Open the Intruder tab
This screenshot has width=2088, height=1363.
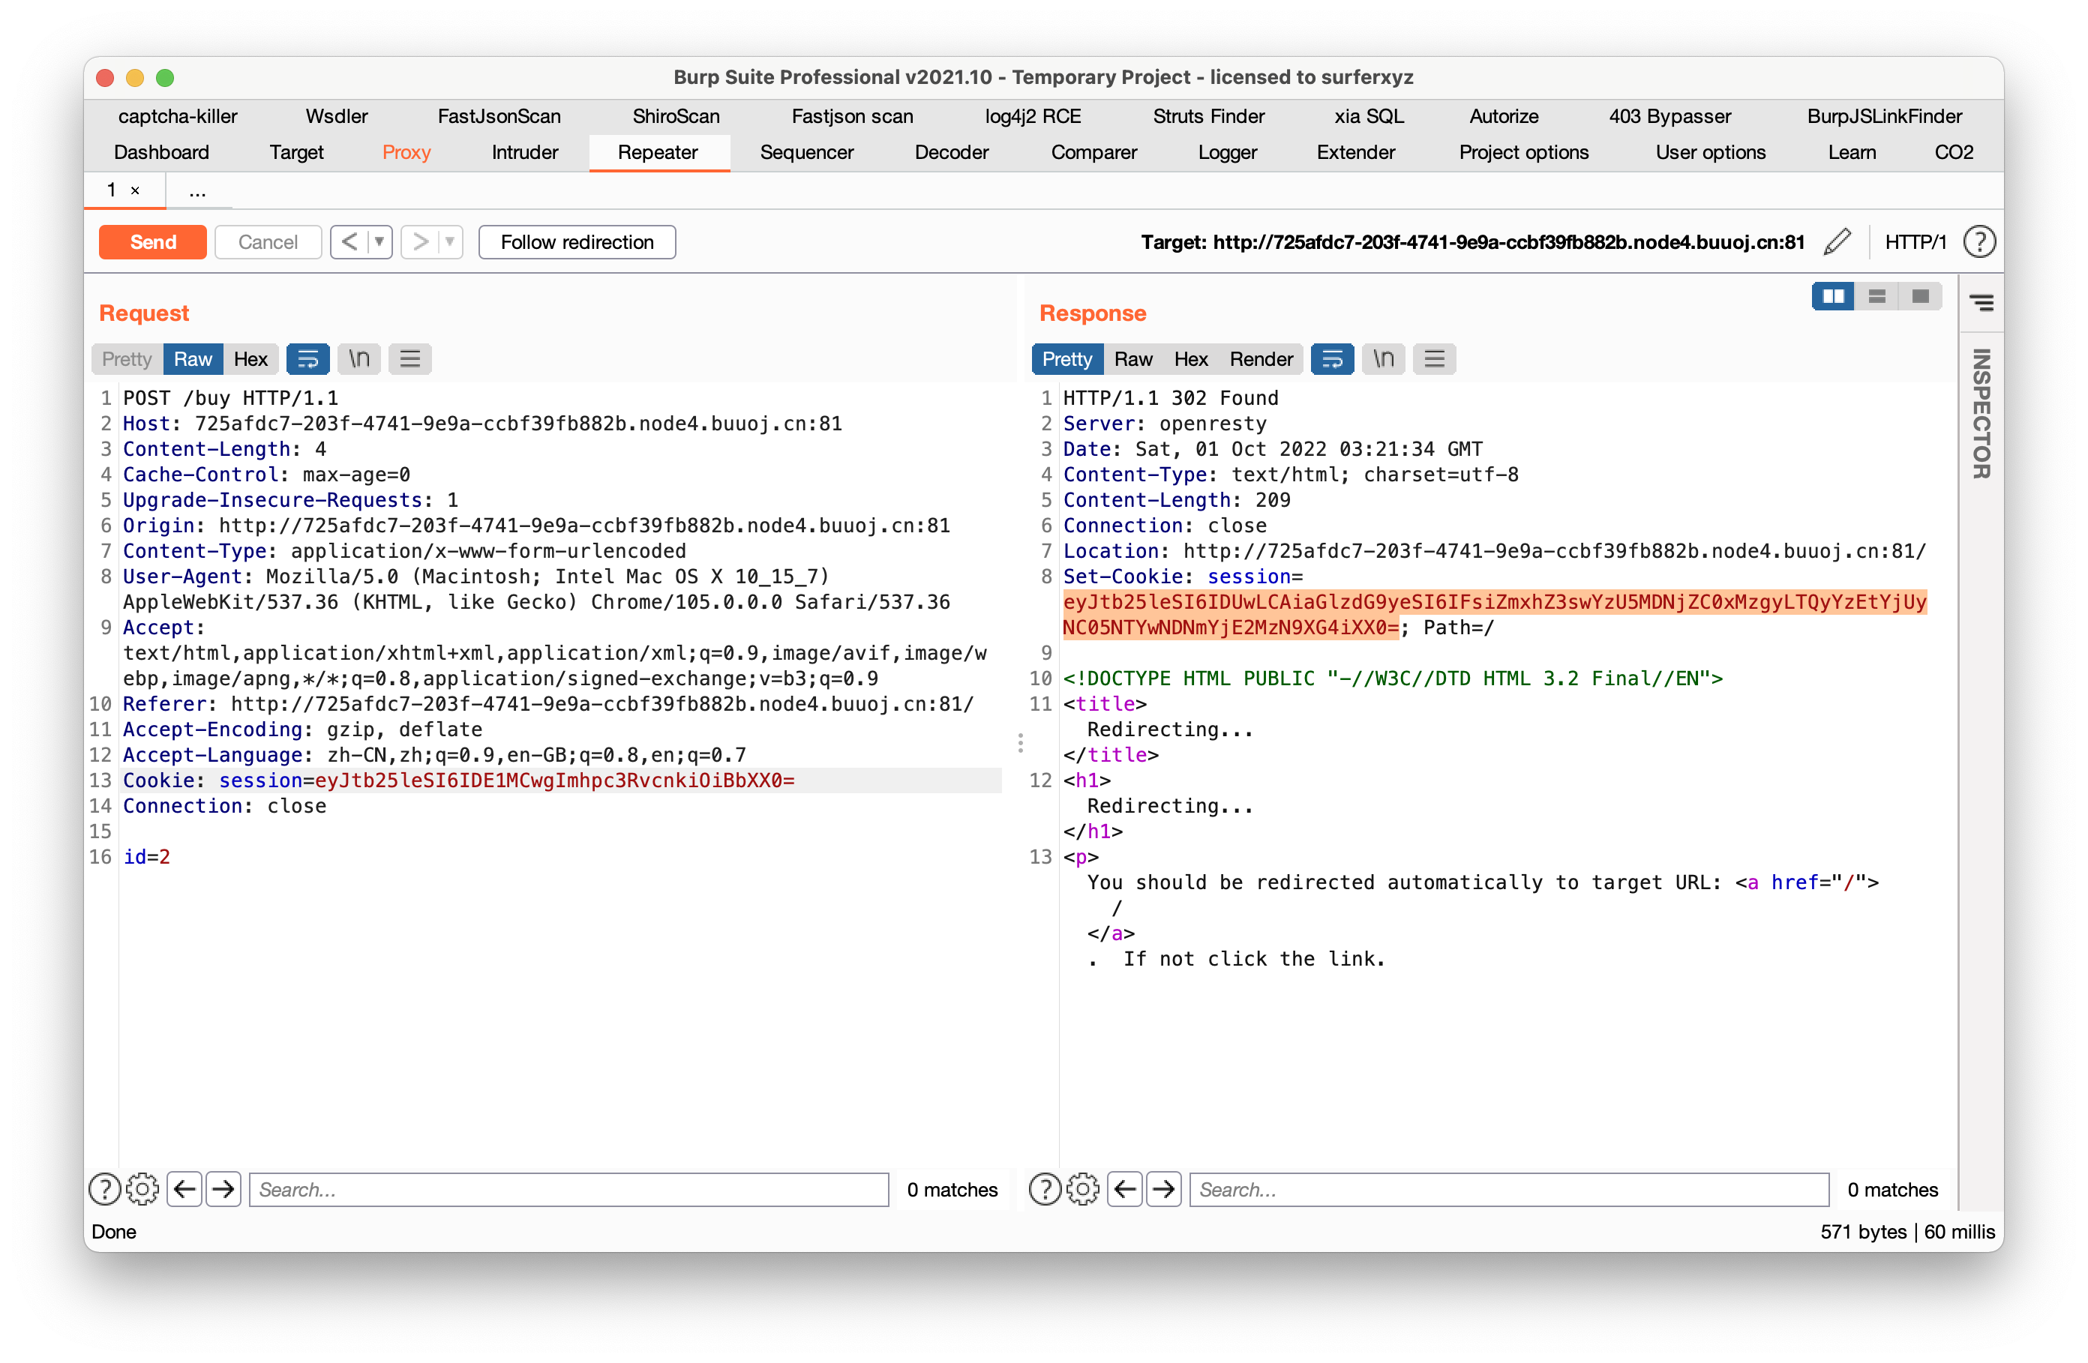(x=525, y=151)
